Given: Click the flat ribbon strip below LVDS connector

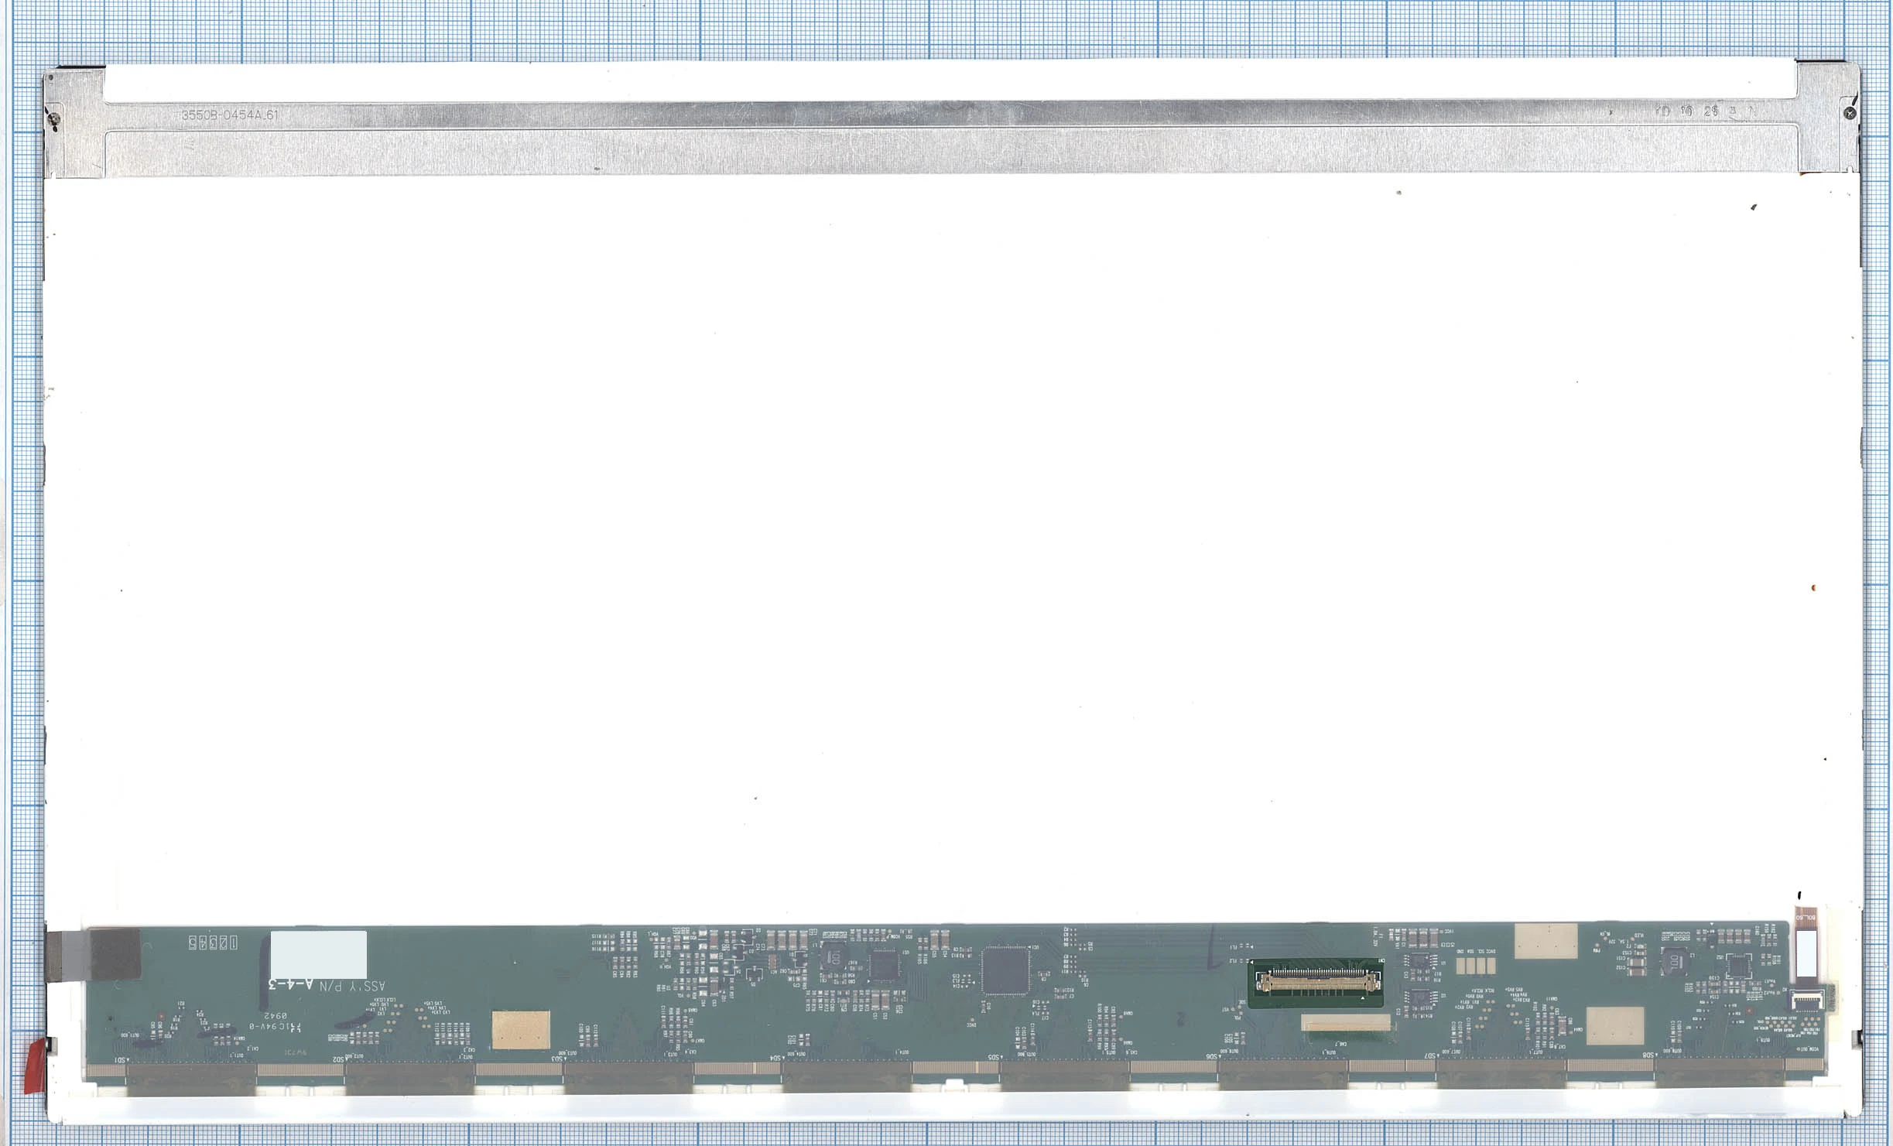Looking at the screenshot, I should (1346, 1023).
